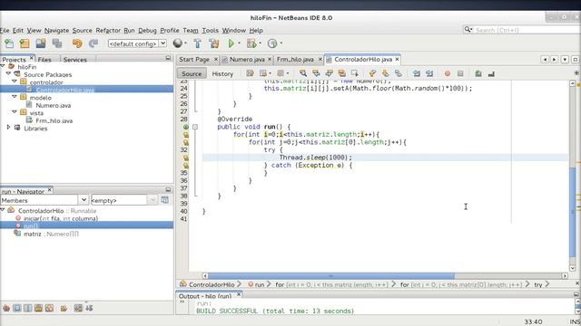Toggle Highlight Search editor icon
581x326 pixels.
342,73
